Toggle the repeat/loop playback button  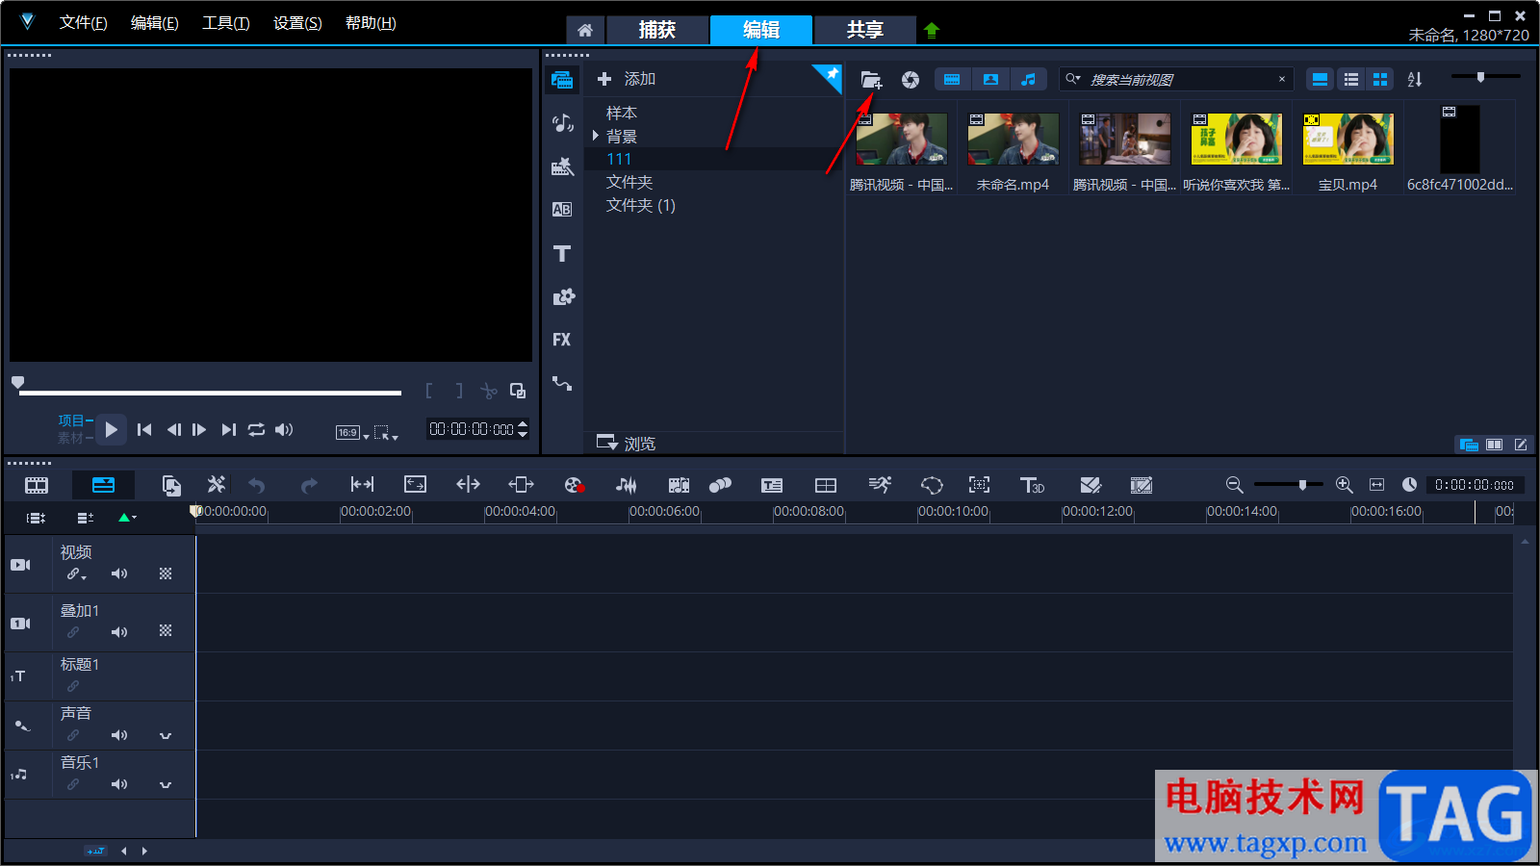click(256, 430)
